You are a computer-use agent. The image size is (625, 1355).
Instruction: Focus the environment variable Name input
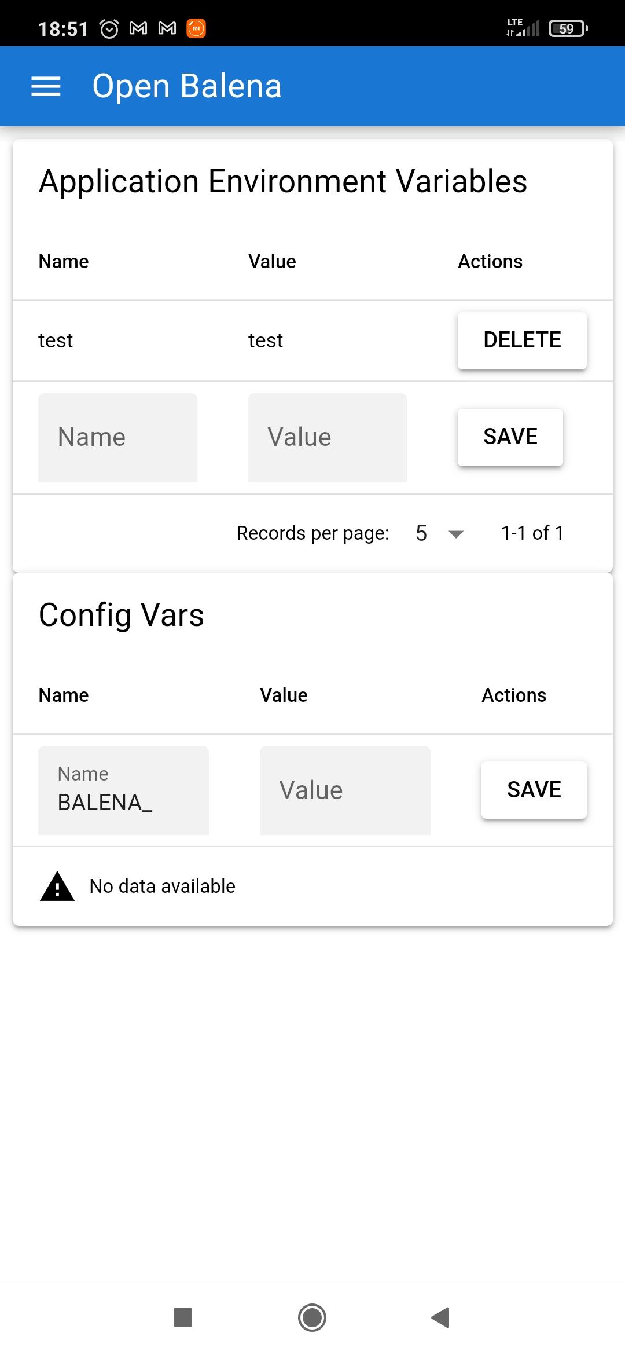click(117, 438)
